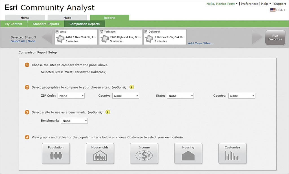289x174 pixels.
Task: Open the State dropdown
Action: pos(180,96)
